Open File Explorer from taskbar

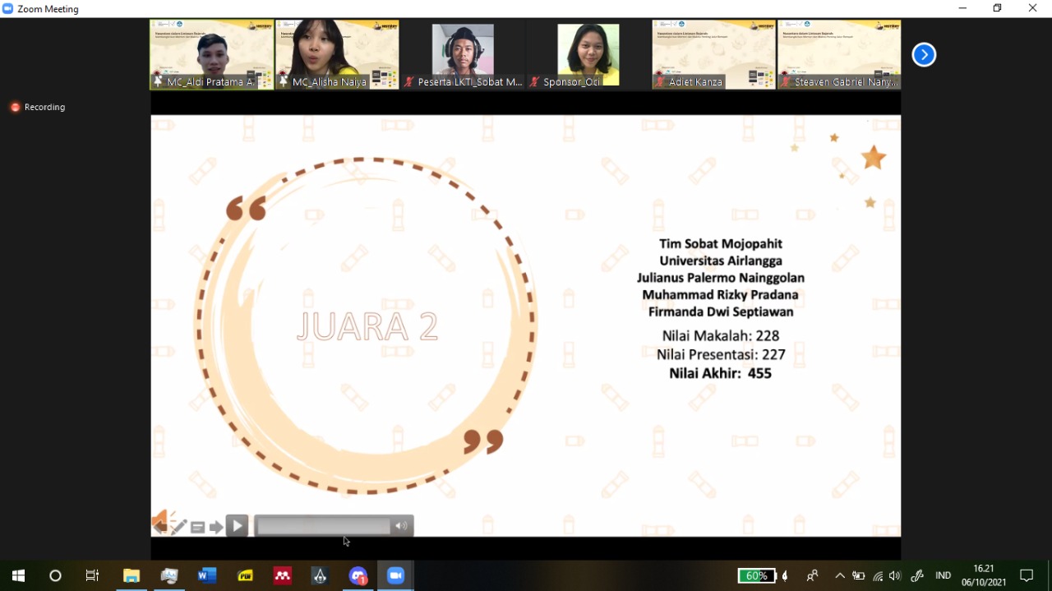point(131,575)
